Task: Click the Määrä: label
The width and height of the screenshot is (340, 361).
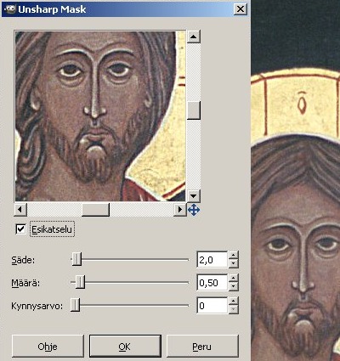Action: tap(25, 283)
